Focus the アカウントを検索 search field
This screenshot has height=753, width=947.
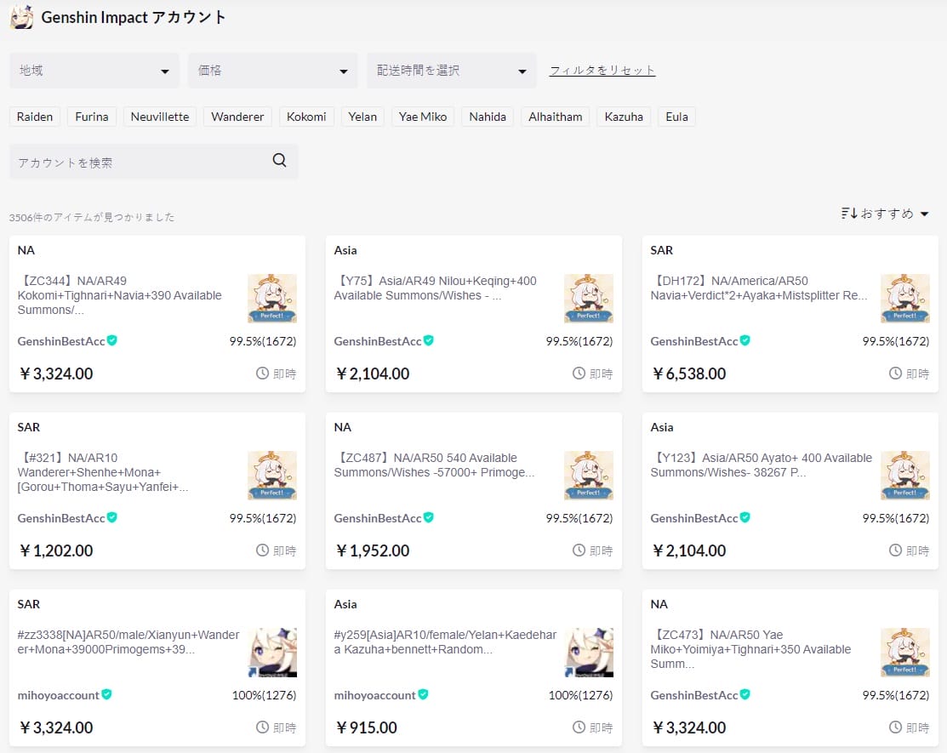[x=140, y=162]
